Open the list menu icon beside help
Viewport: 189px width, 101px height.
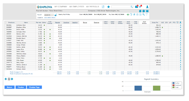(147, 11)
